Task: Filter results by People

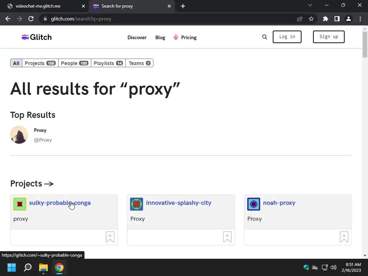Action: 75,63
